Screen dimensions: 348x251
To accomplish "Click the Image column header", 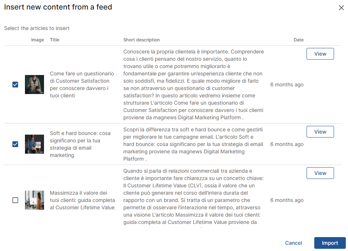I will pyautogui.click(x=37, y=40).
